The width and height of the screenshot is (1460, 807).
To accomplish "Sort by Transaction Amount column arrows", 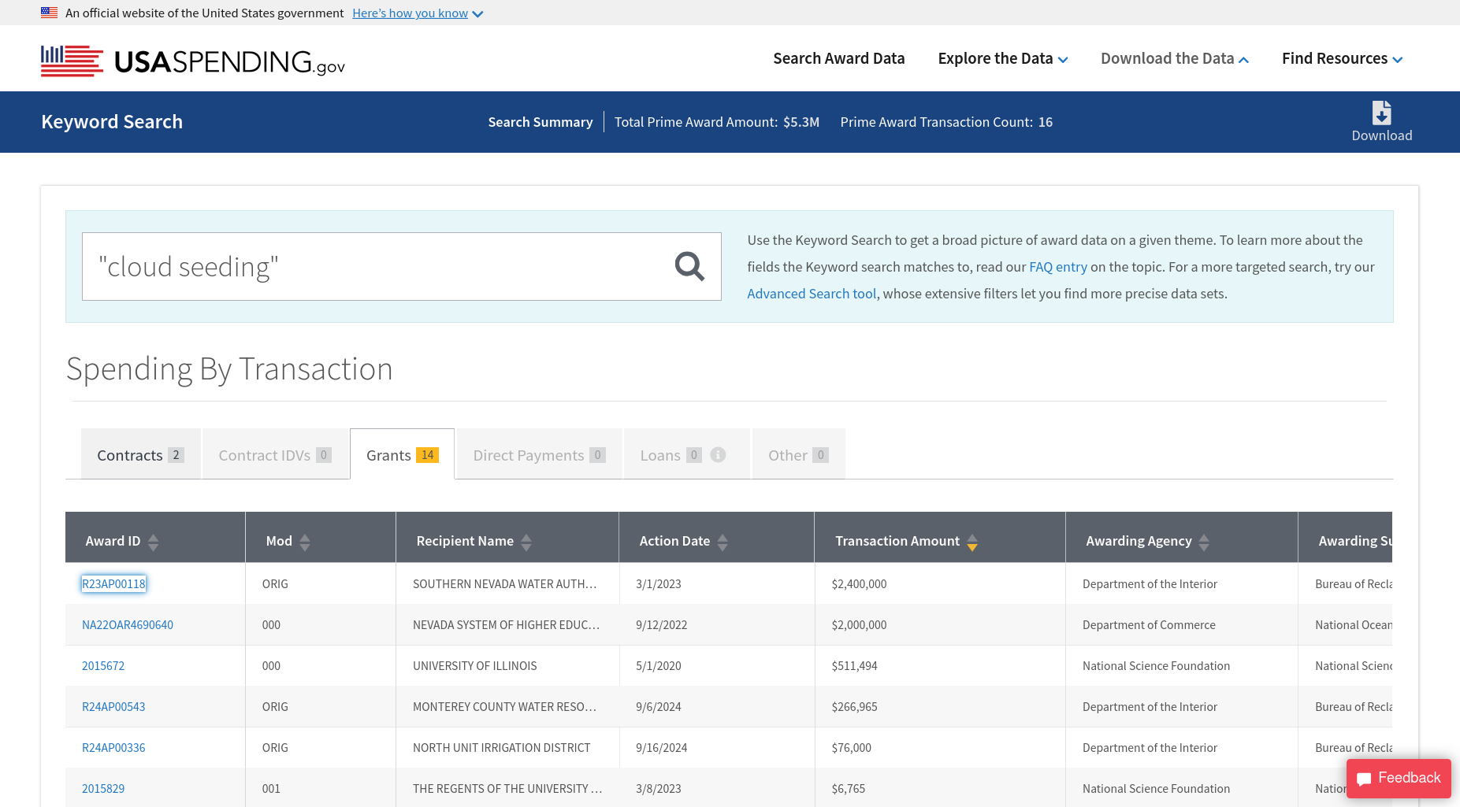I will coord(972,542).
